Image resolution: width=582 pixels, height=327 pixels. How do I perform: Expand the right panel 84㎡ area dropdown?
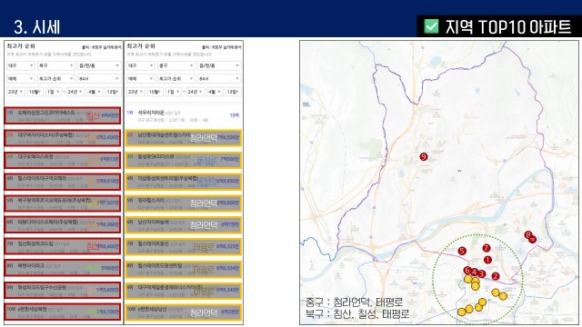(x=219, y=79)
